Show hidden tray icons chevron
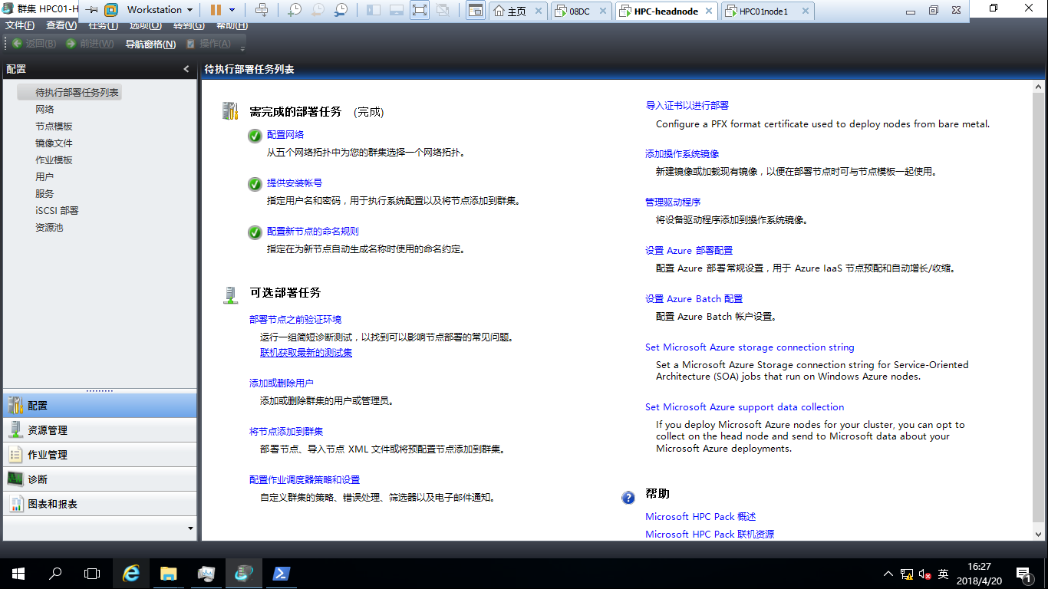Screen dimensions: 1048x589 coord(888,574)
